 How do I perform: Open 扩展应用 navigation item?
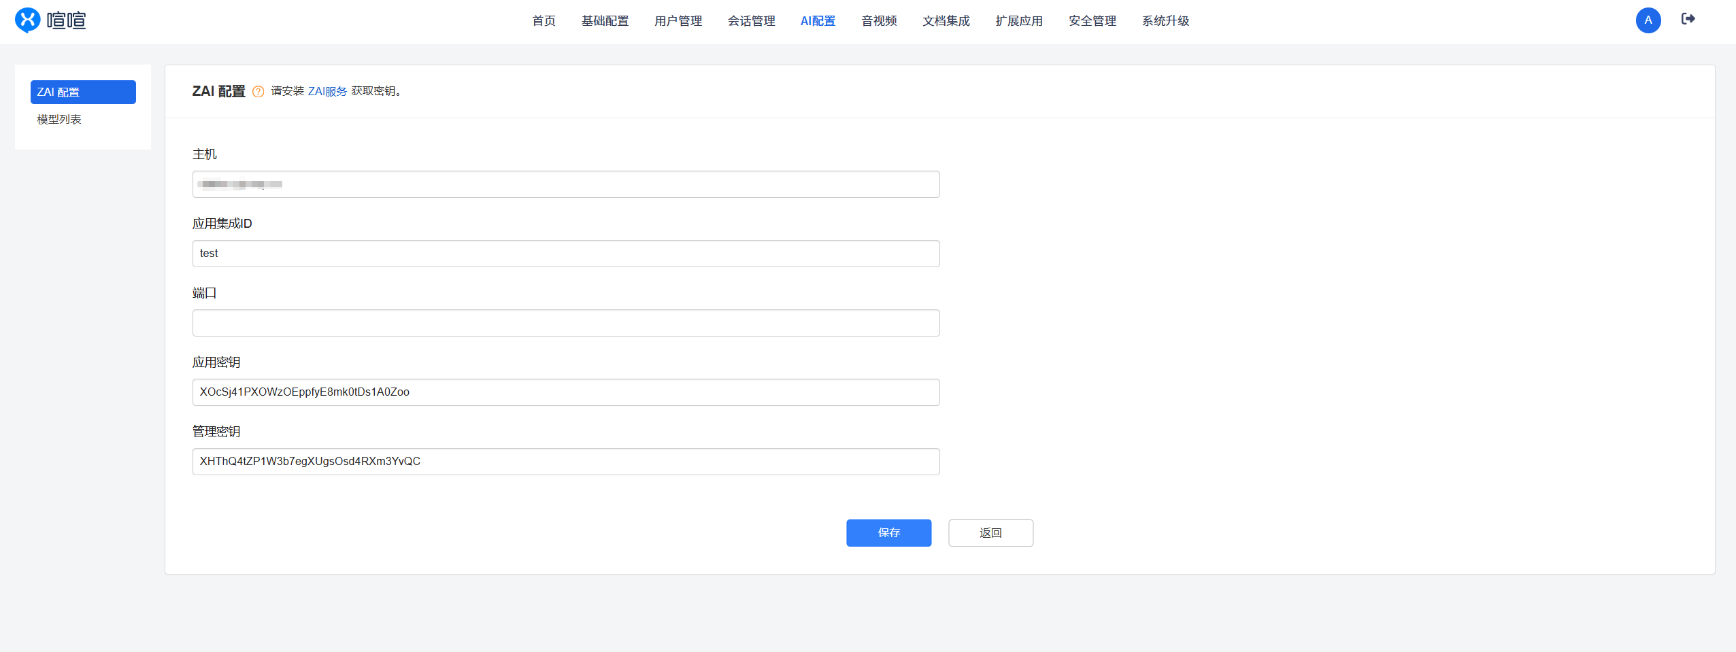click(x=1019, y=21)
